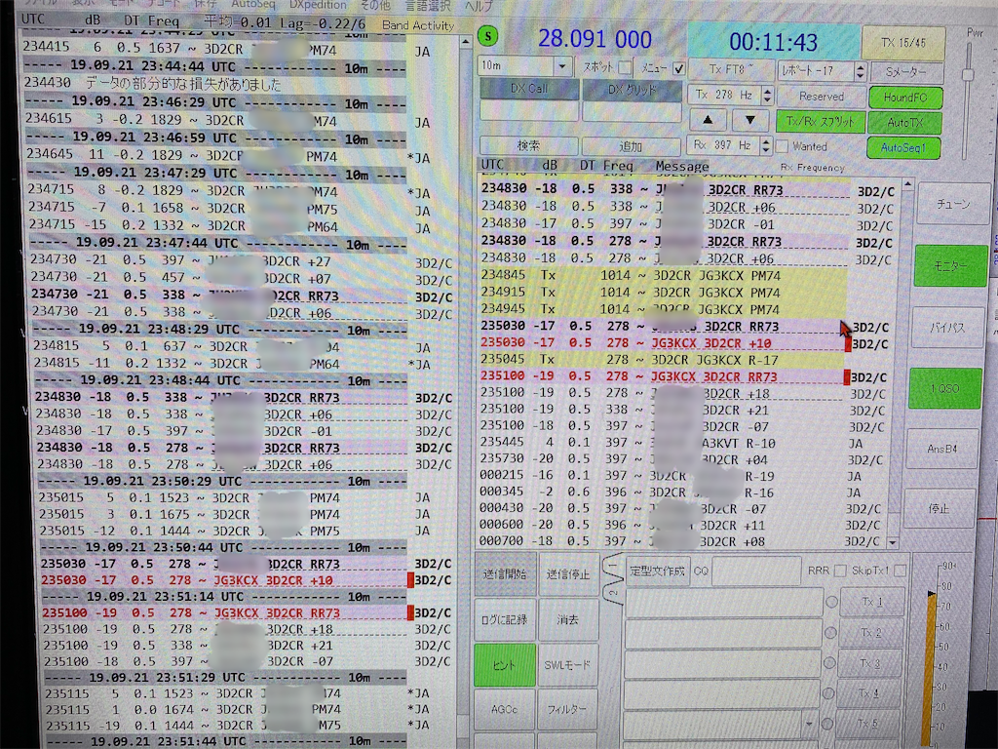The image size is (998, 749).
Task: Click the バイパス button
Action: pos(947,328)
